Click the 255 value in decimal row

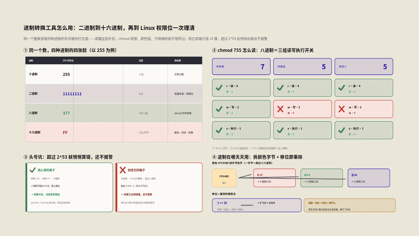[x=66, y=74]
